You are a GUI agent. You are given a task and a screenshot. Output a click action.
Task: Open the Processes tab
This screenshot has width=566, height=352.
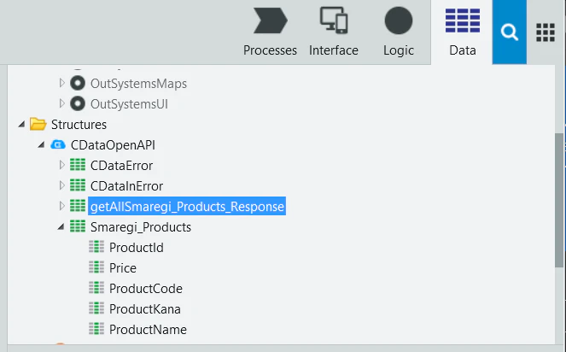point(270,32)
